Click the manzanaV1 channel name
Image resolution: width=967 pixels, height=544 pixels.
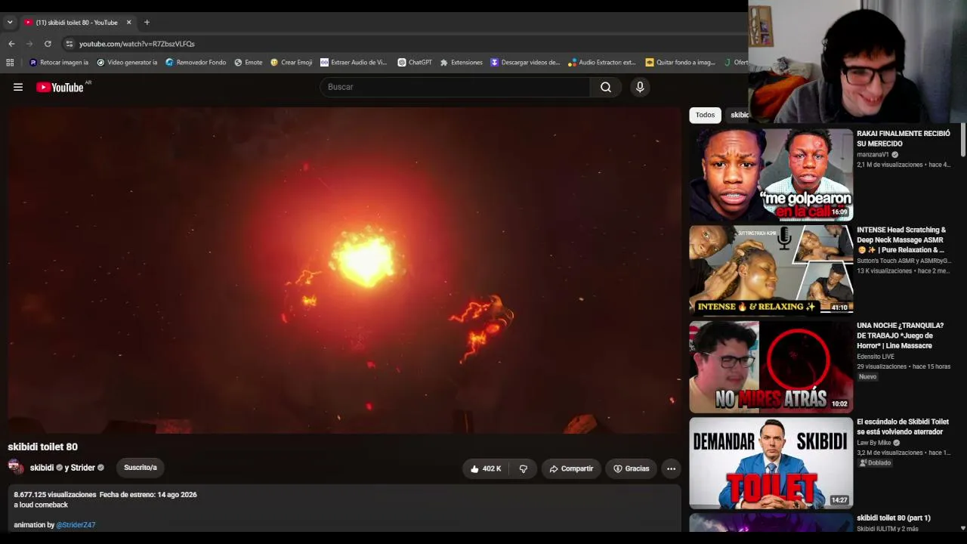(x=873, y=155)
